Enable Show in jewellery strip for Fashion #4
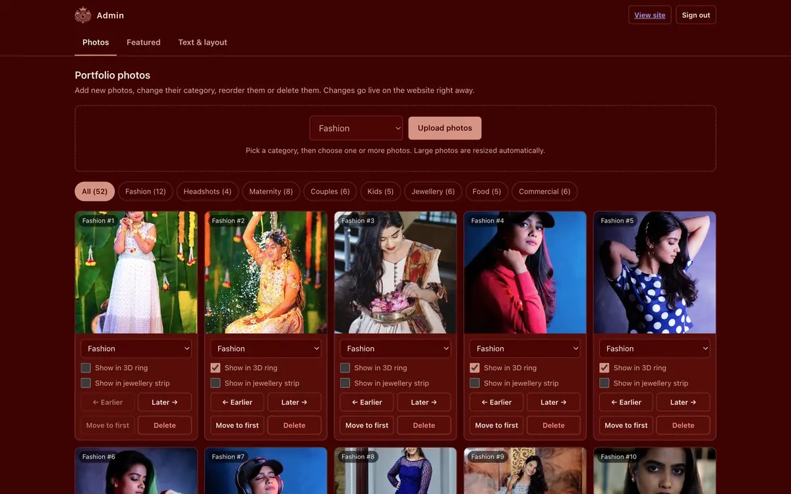Image resolution: width=791 pixels, height=494 pixels. click(x=475, y=383)
